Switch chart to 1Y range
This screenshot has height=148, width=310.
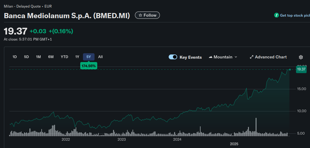(77, 57)
